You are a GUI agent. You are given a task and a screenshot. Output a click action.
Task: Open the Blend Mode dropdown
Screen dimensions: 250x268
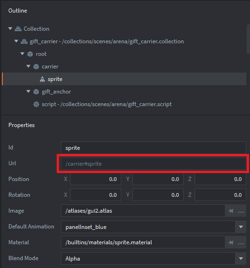(x=241, y=258)
